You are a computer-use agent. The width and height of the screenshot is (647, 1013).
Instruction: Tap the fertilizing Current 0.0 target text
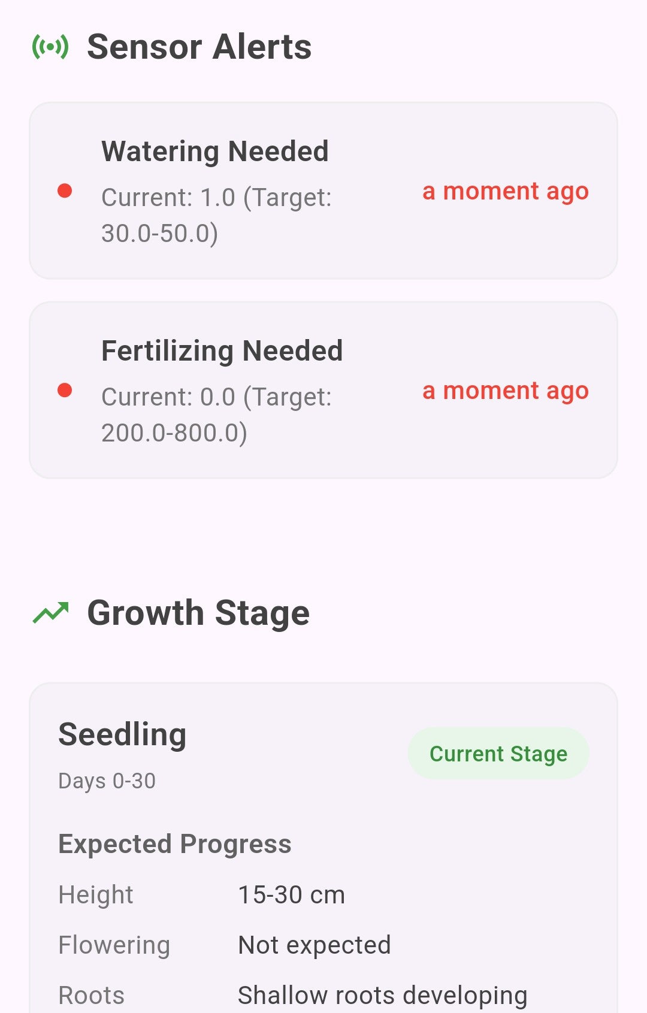[216, 415]
